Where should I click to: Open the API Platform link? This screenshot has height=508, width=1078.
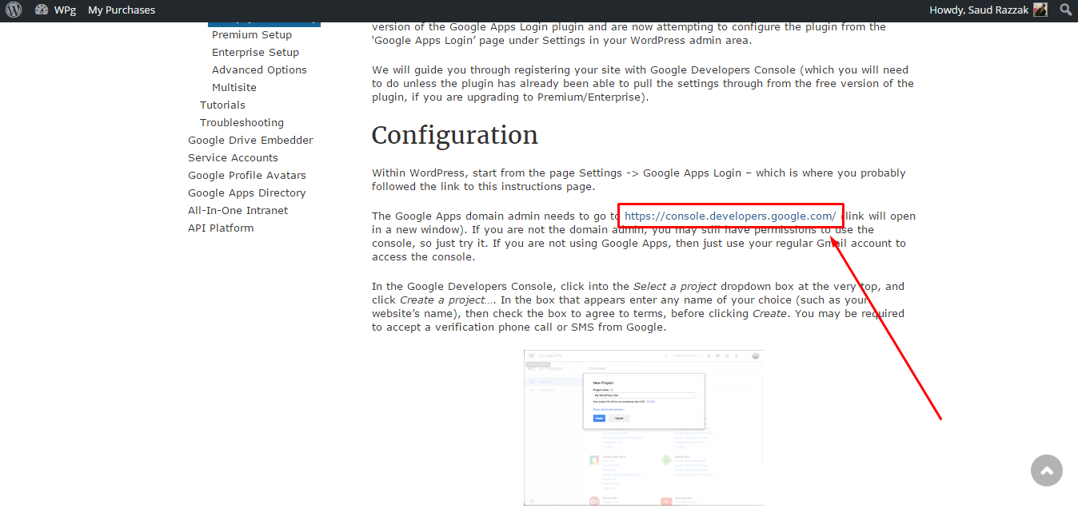pos(221,228)
